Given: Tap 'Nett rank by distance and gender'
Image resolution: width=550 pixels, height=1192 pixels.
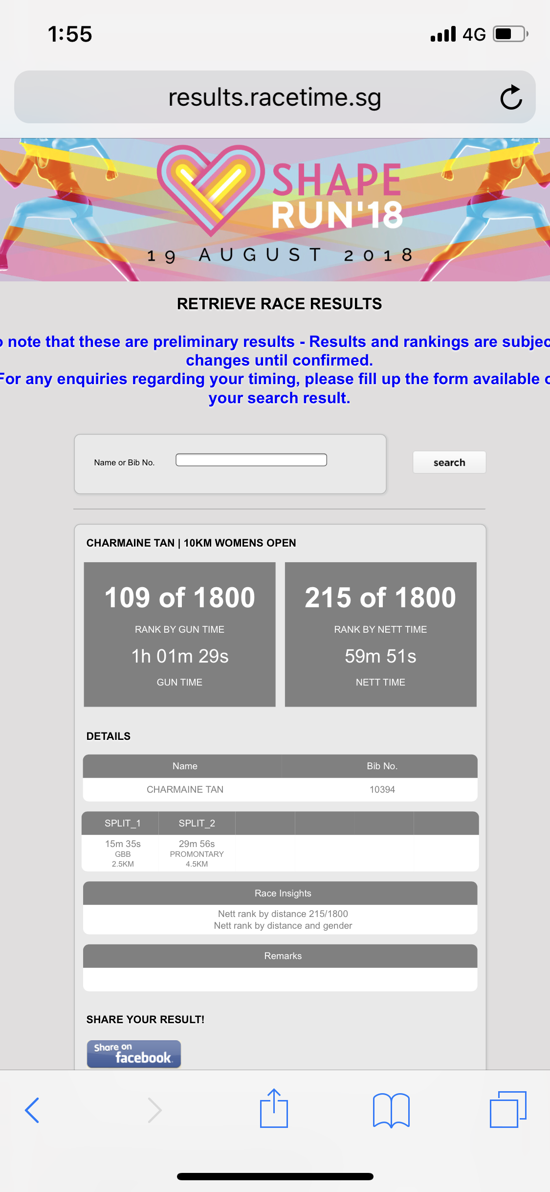Looking at the screenshot, I should (283, 925).
